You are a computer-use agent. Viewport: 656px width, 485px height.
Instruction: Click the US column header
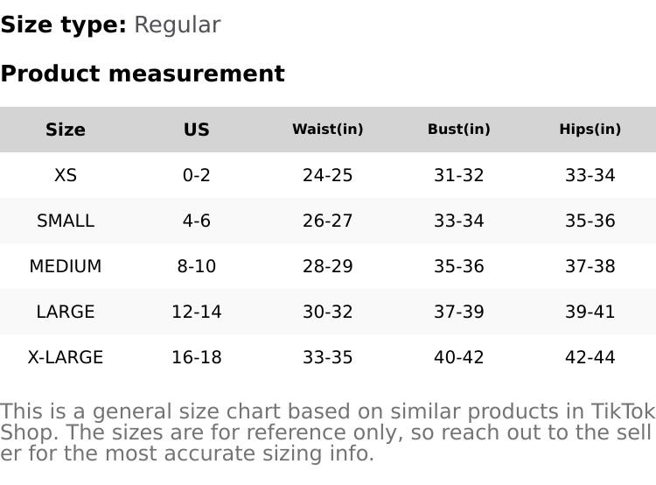[197, 130]
